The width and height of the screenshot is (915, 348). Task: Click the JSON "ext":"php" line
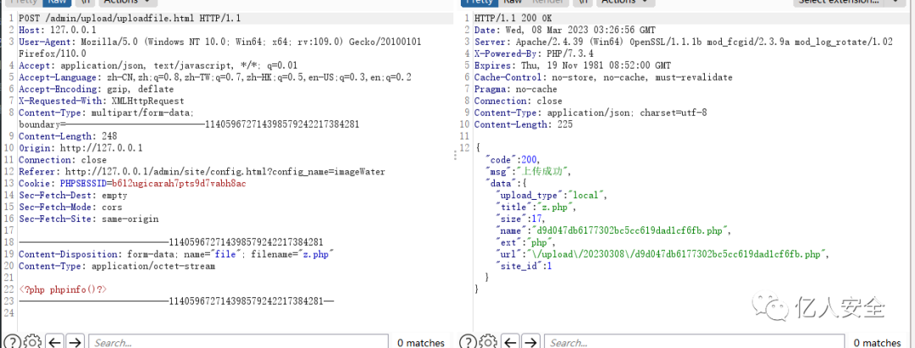pos(525,242)
